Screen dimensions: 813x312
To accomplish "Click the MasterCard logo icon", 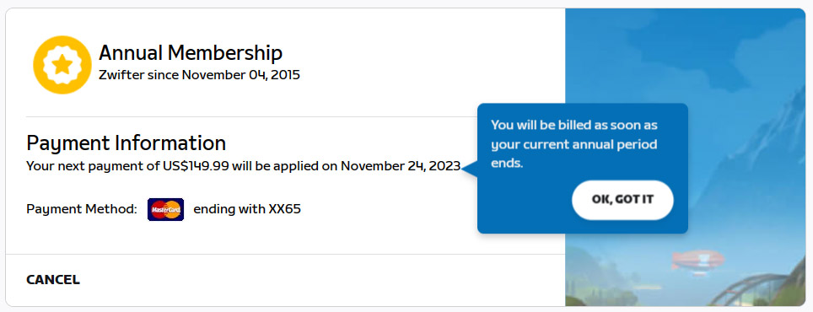I will (x=165, y=209).
